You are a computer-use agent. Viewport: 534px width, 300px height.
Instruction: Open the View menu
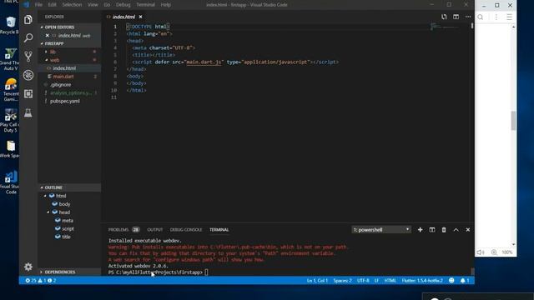[93, 5]
